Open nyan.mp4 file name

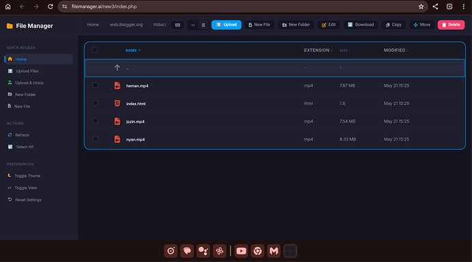point(135,140)
